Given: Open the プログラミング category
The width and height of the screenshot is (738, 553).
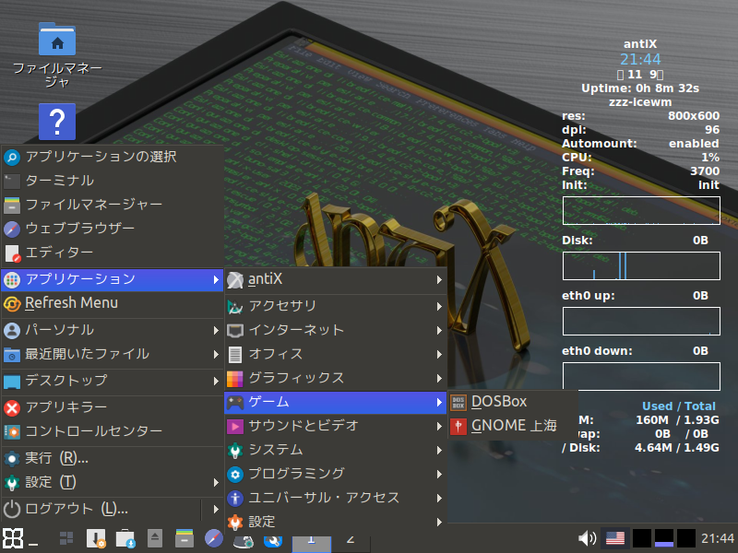Looking at the screenshot, I should [336, 475].
